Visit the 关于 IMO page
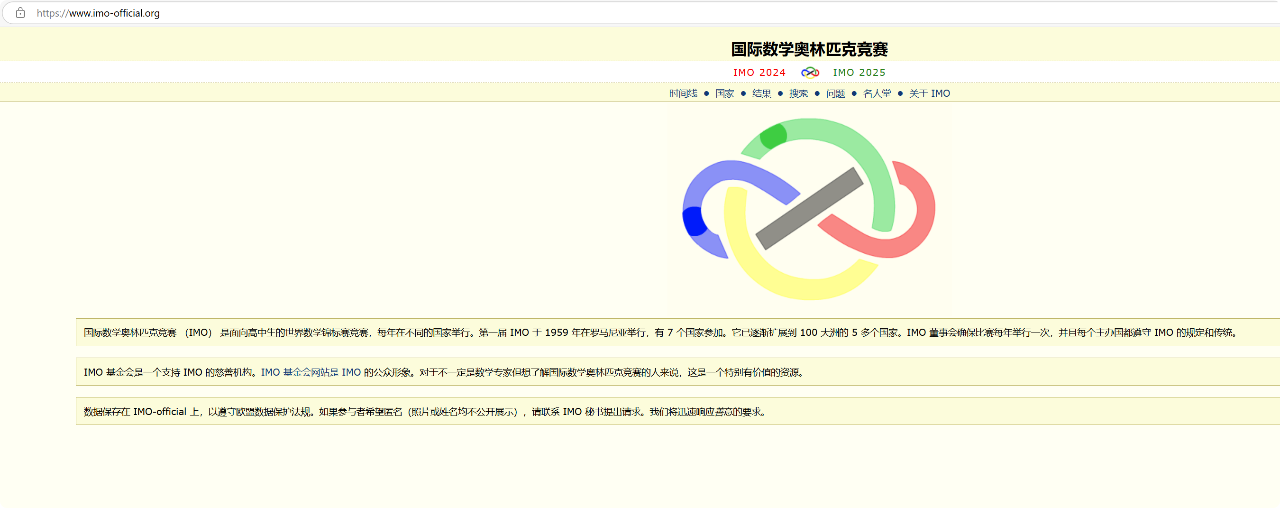The height and width of the screenshot is (508, 1280). click(929, 93)
